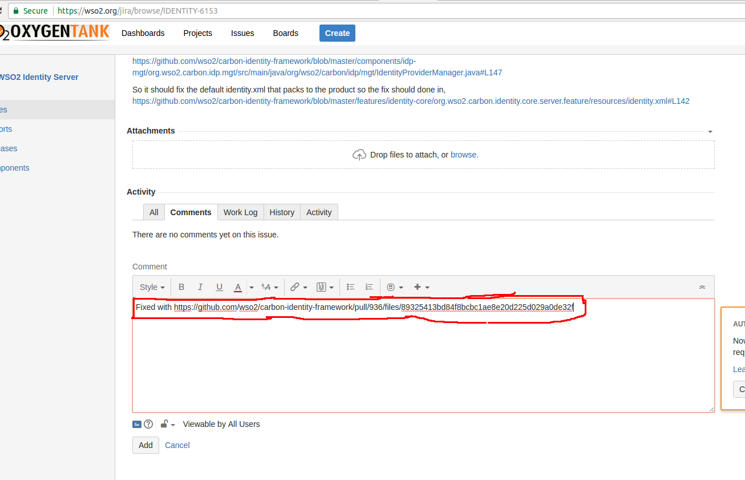The width and height of the screenshot is (745, 480).
Task: Click the OxygenTank logo
Action: point(55,32)
